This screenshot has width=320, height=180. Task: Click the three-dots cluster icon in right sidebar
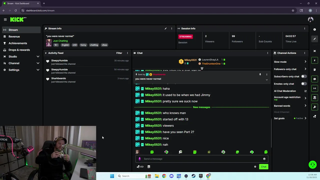pos(314,116)
